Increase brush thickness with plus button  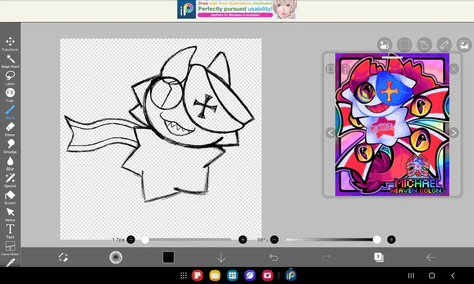[243, 240]
